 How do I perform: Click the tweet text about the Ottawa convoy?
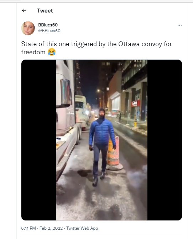pos(96,48)
